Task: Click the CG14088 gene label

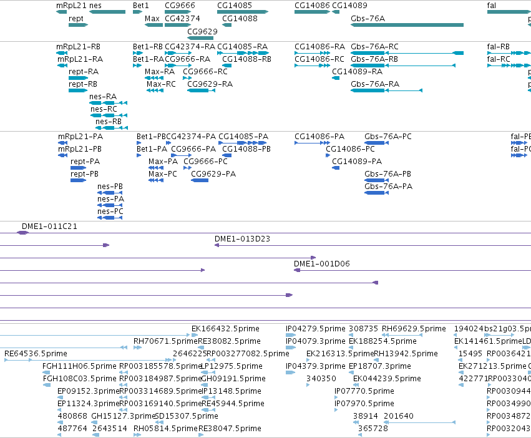Action: click(x=240, y=19)
